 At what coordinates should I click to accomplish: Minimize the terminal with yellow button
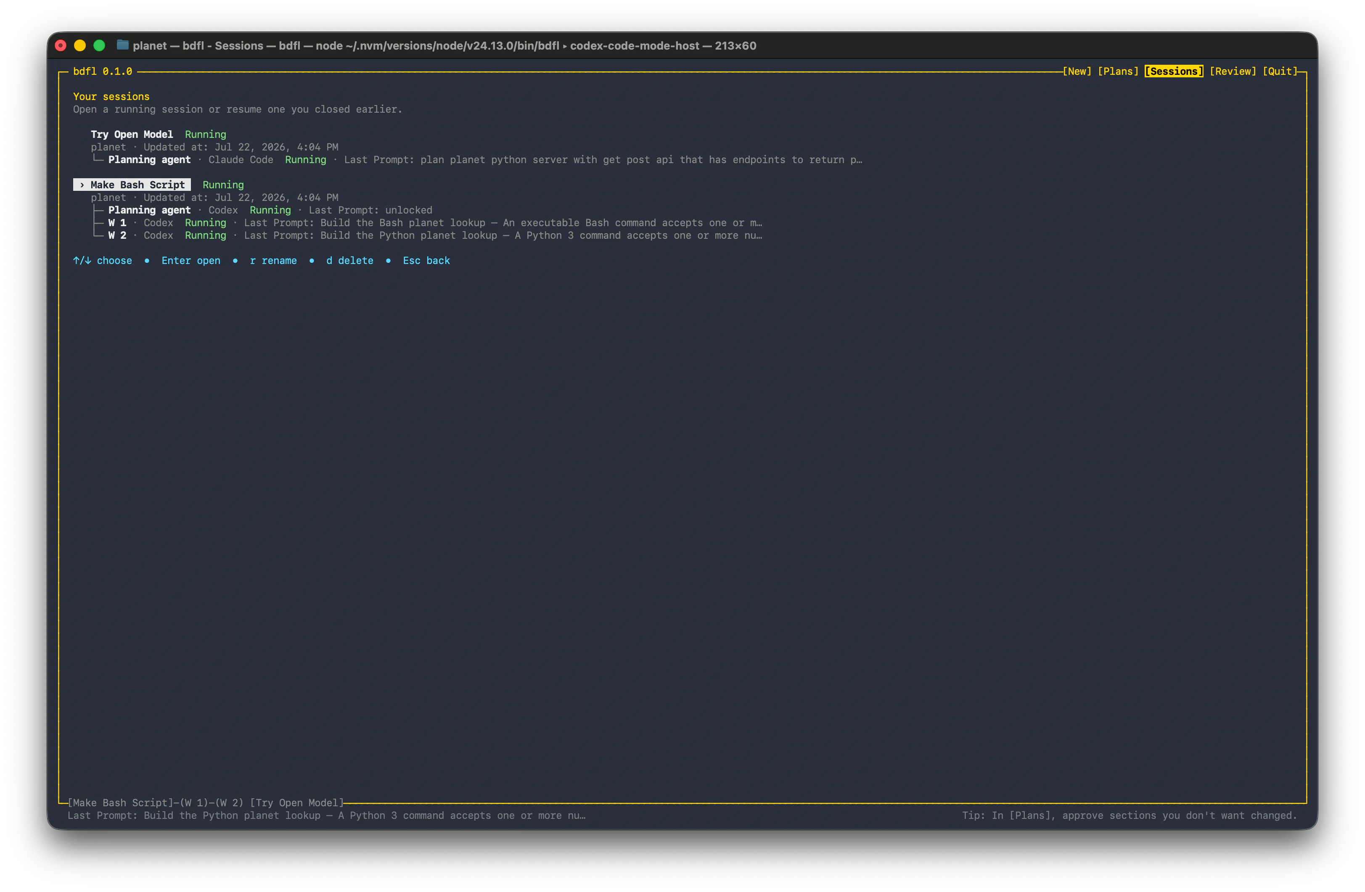pos(80,45)
